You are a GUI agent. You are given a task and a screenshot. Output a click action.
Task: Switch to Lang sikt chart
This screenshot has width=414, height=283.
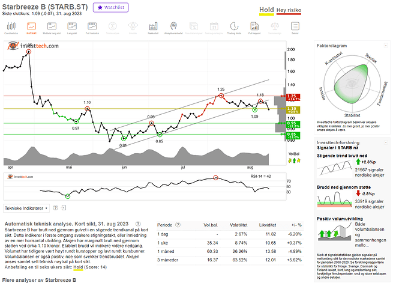(x=72, y=28)
